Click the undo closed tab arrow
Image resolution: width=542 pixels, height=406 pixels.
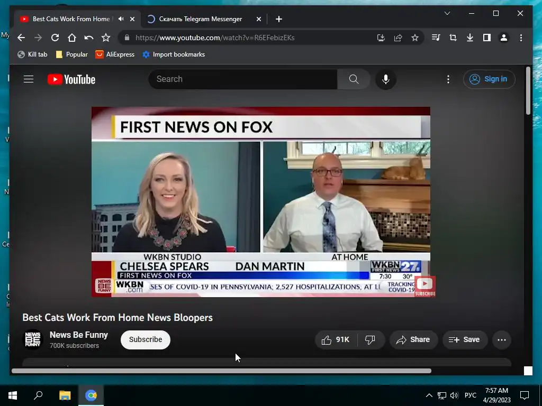pyautogui.click(x=89, y=38)
